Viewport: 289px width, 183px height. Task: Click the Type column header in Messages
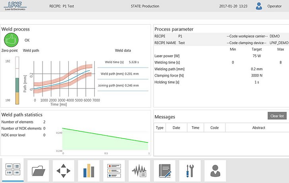(159, 128)
